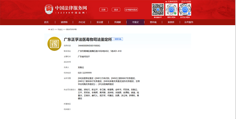Click the Alipay mini program QR code
This screenshot has height=119, width=236.
pyautogui.click(x=185, y=9)
